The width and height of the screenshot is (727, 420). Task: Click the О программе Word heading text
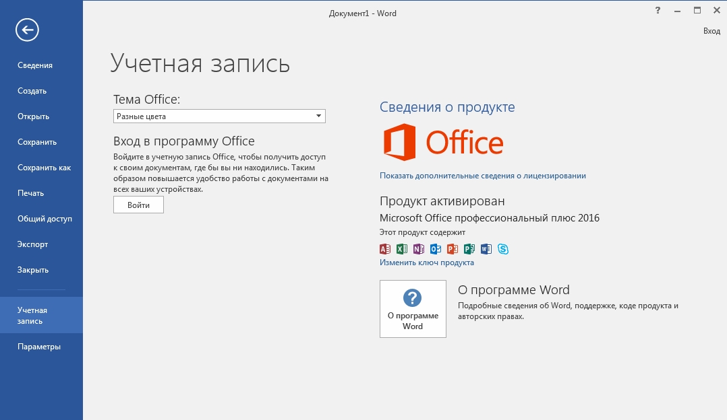tap(514, 290)
